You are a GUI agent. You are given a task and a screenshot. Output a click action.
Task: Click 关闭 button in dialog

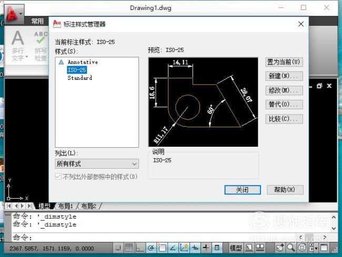[243, 190]
